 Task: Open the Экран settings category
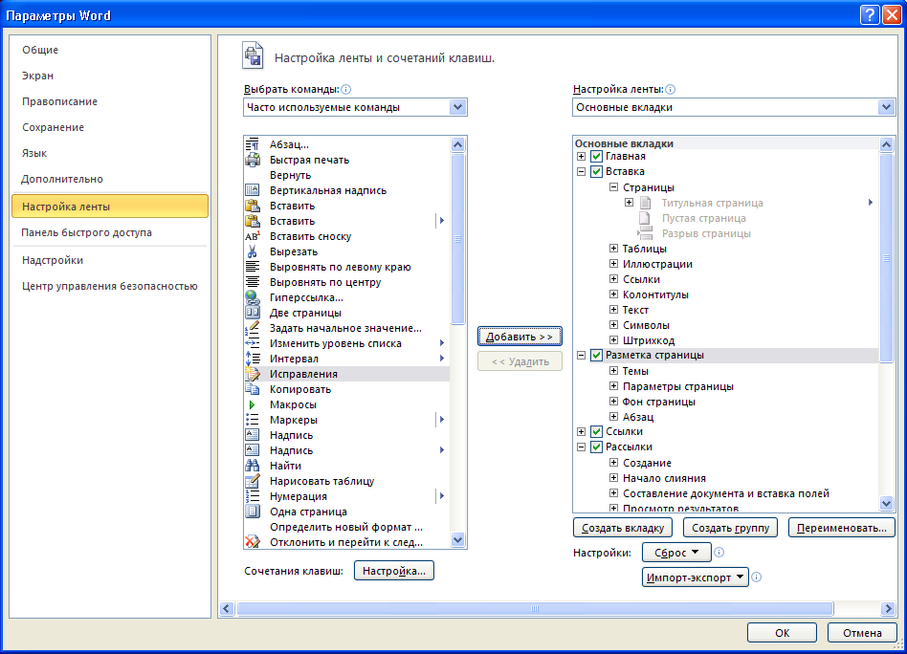tap(110, 76)
